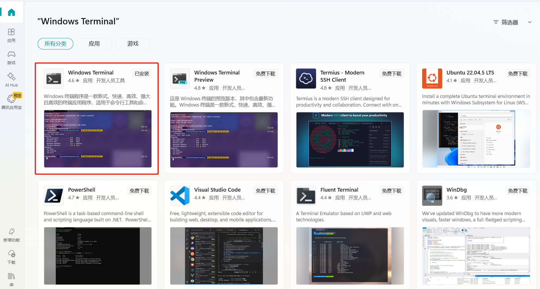540x289 pixels.
Task: Open the 库 library in sidebar
Action: (11, 280)
